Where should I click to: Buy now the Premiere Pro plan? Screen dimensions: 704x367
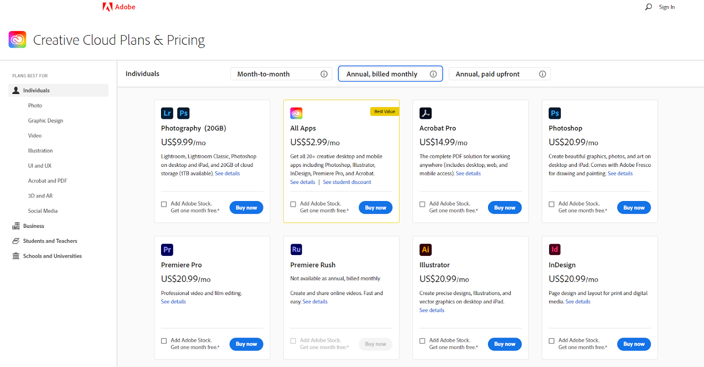click(x=246, y=344)
